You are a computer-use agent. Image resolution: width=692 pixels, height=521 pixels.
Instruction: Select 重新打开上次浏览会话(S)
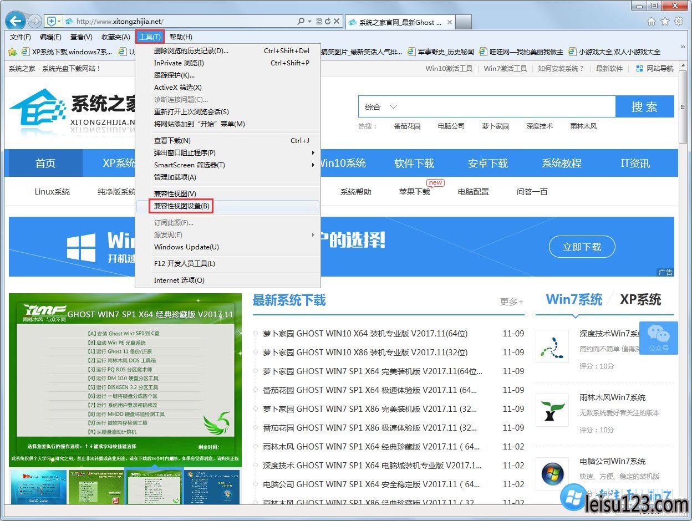tap(228, 111)
